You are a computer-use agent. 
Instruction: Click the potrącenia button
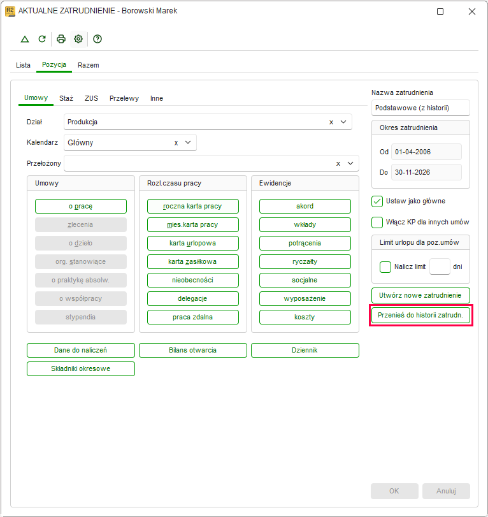[x=305, y=244]
